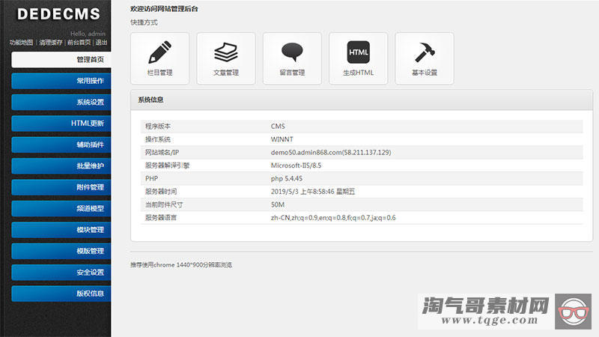Open the 辅助插件 sidebar section
This screenshot has height=337, width=599.
pos(61,145)
